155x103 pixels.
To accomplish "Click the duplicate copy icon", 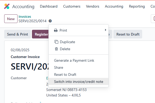I will tap(56, 42).
